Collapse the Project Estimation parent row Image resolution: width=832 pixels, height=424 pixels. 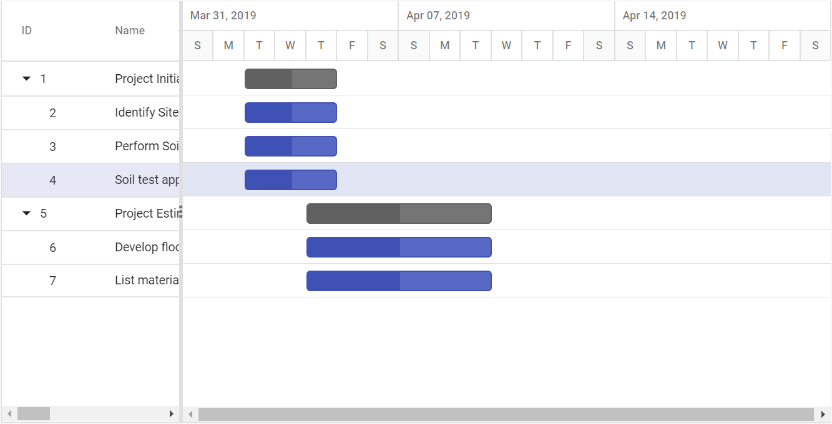(26, 213)
